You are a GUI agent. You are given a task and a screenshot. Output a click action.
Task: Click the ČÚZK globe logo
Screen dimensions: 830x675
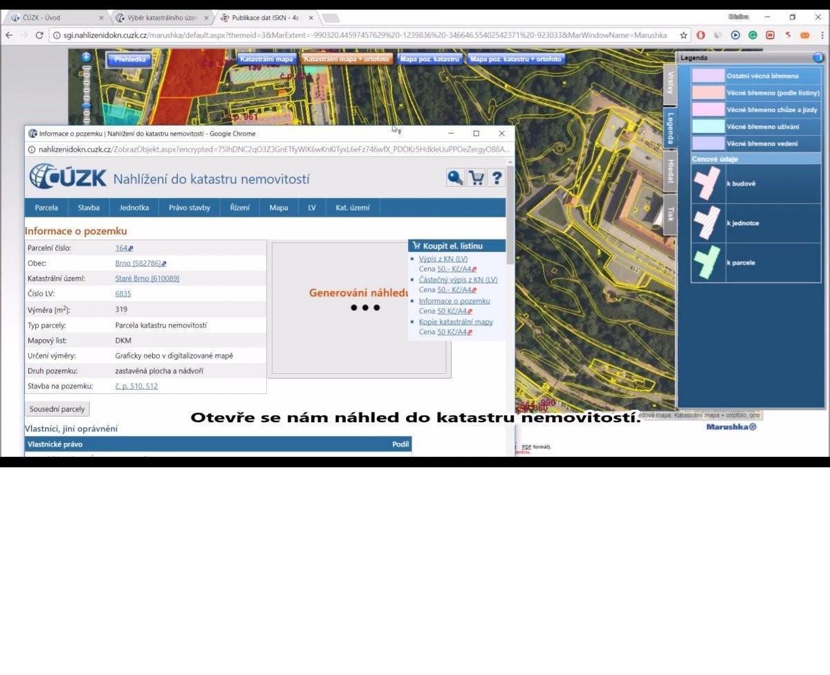point(41,177)
